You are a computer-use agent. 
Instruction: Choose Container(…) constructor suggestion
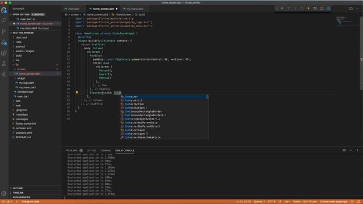164,100
